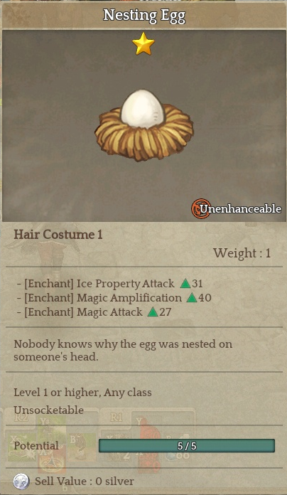This screenshot has height=495, width=287.
Task: Click the Sell Value : 0 silver text
Action: coord(85,481)
